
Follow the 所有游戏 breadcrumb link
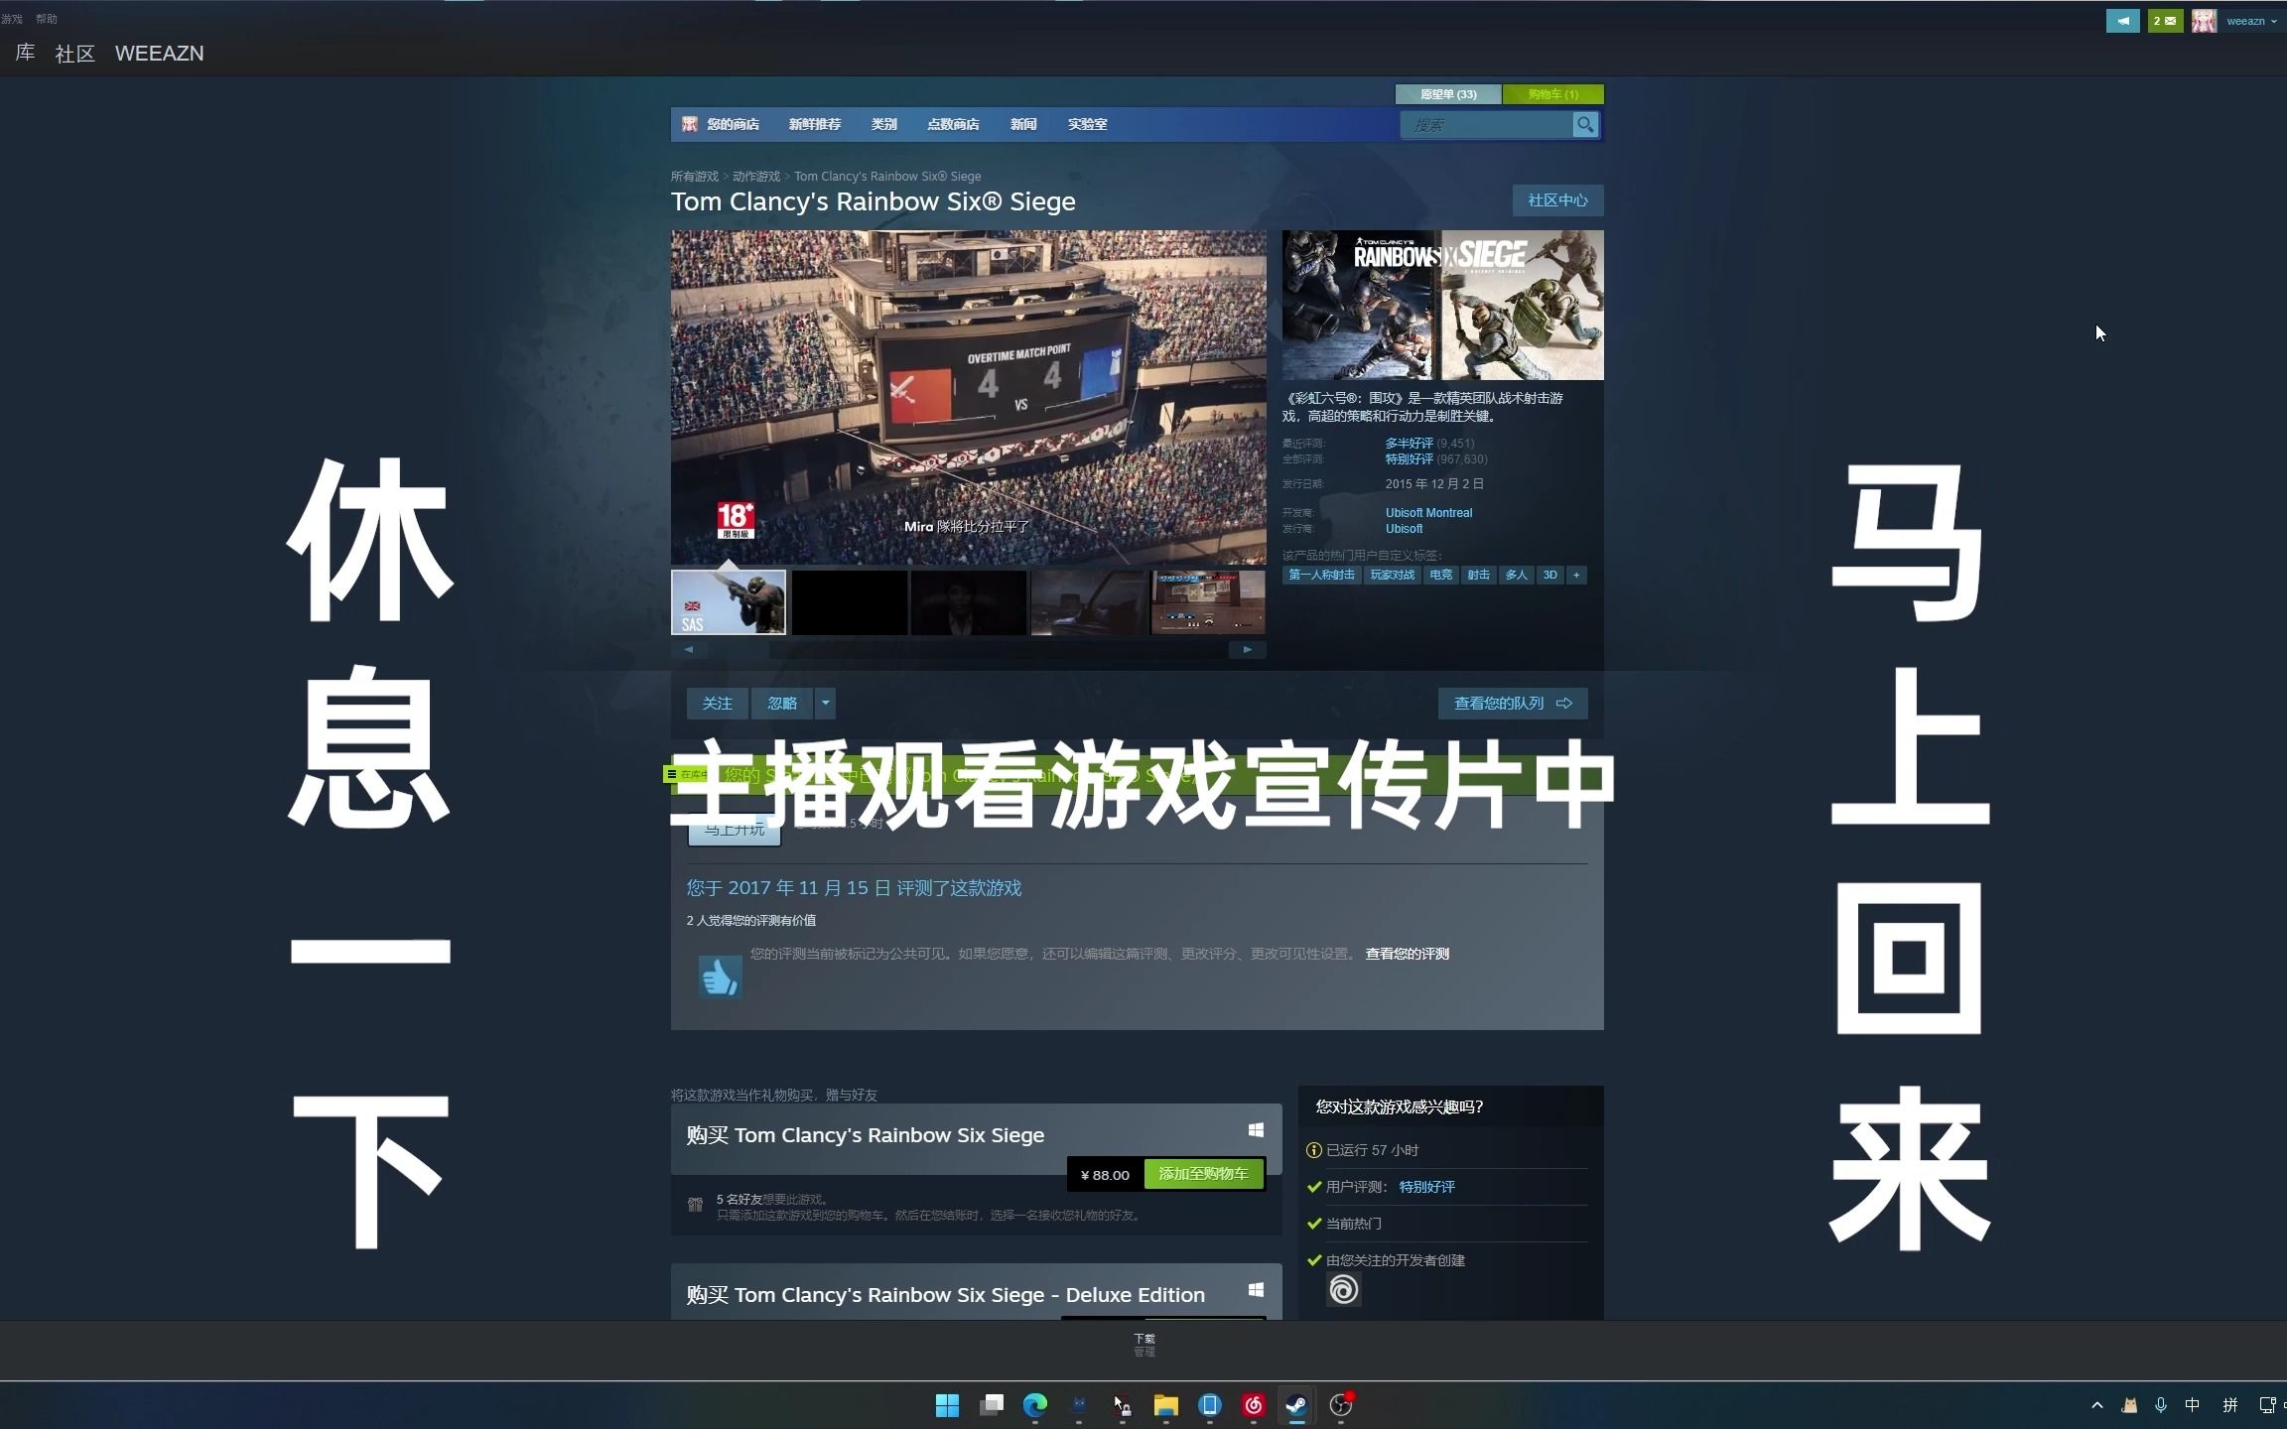point(695,177)
